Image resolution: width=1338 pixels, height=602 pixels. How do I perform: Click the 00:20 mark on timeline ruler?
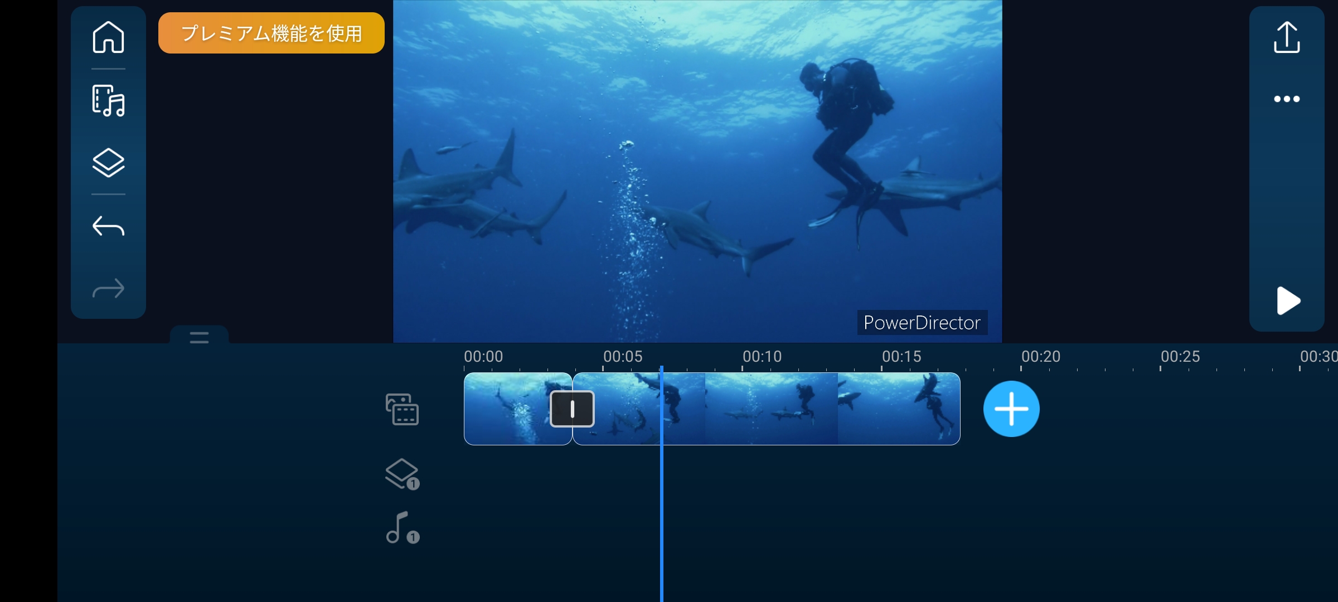[1040, 357]
